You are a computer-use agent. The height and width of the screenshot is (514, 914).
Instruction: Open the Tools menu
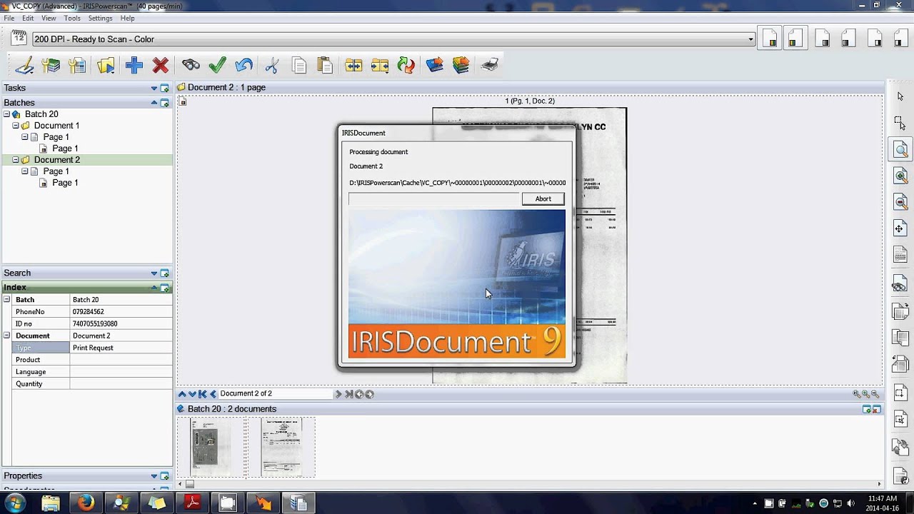click(x=72, y=18)
